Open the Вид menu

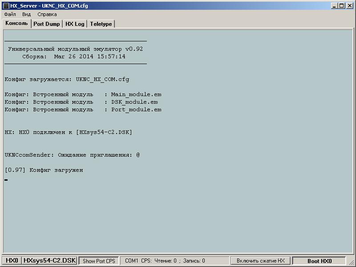tap(26, 14)
